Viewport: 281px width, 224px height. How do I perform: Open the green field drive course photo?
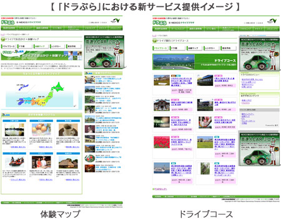(205, 142)
